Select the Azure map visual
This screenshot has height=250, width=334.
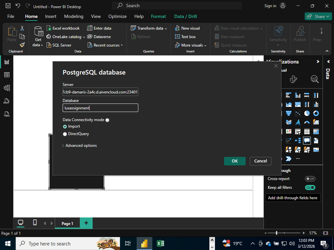coord(298,122)
